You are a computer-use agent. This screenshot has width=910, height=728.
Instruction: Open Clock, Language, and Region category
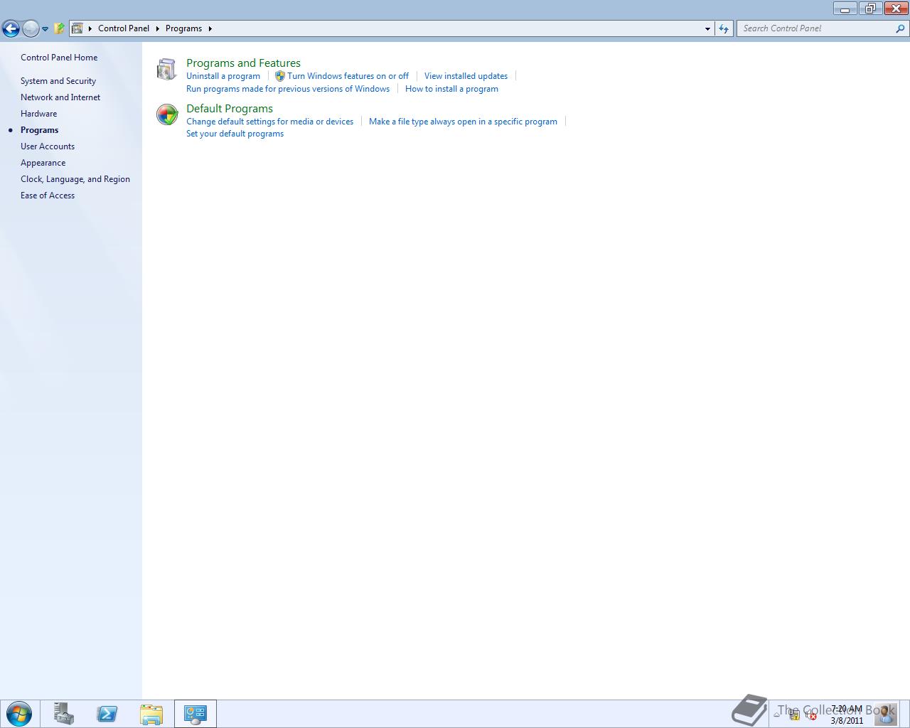(x=75, y=179)
